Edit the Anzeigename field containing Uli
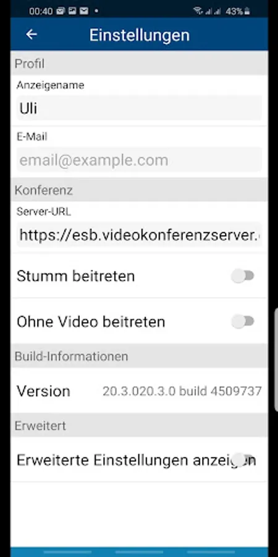The width and height of the screenshot is (278, 557). pyautogui.click(x=139, y=108)
